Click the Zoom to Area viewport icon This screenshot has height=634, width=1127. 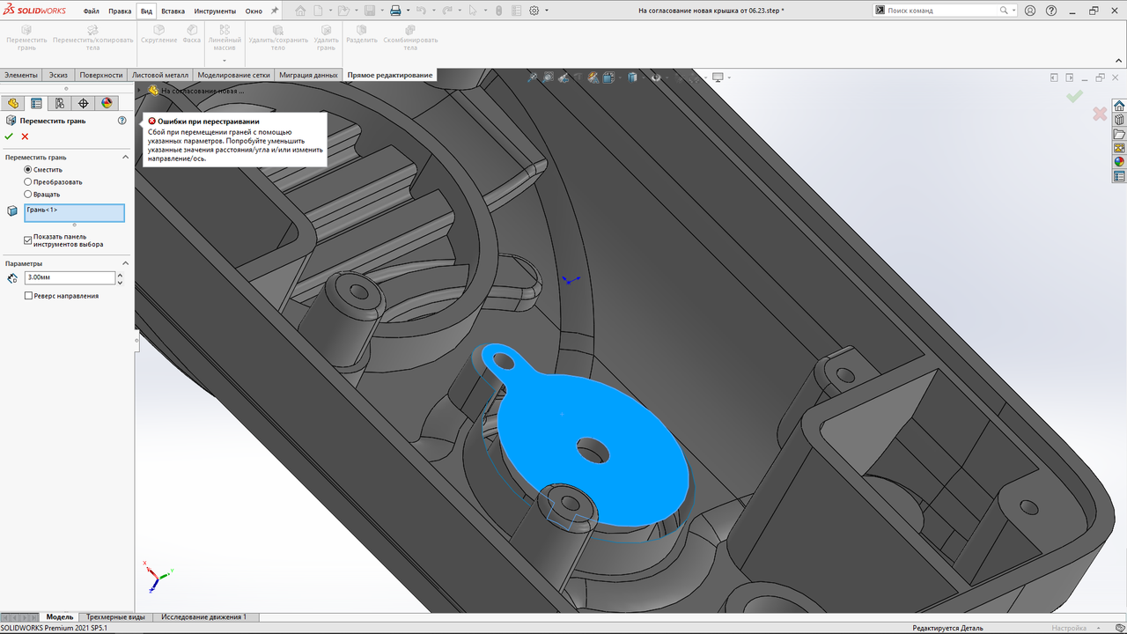(548, 77)
